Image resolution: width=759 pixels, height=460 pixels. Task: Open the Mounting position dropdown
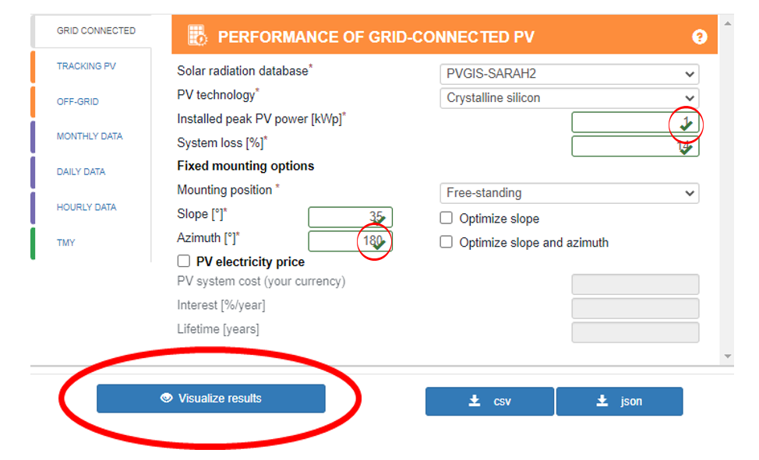[x=569, y=193]
